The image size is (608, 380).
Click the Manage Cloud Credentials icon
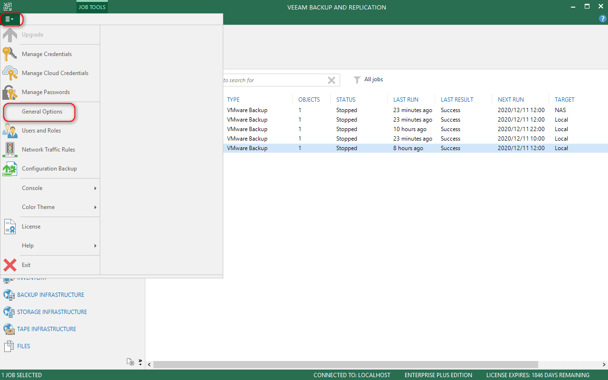click(10, 73)
